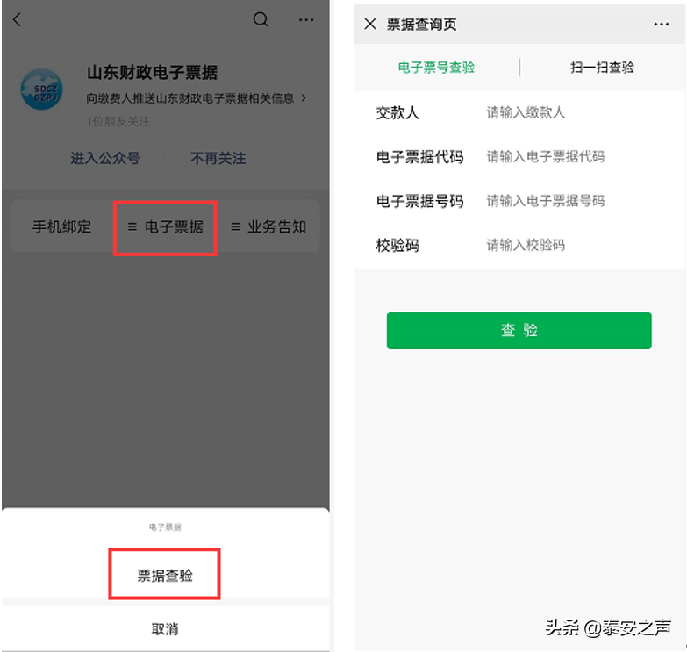Click the green 查验 button

519,331
